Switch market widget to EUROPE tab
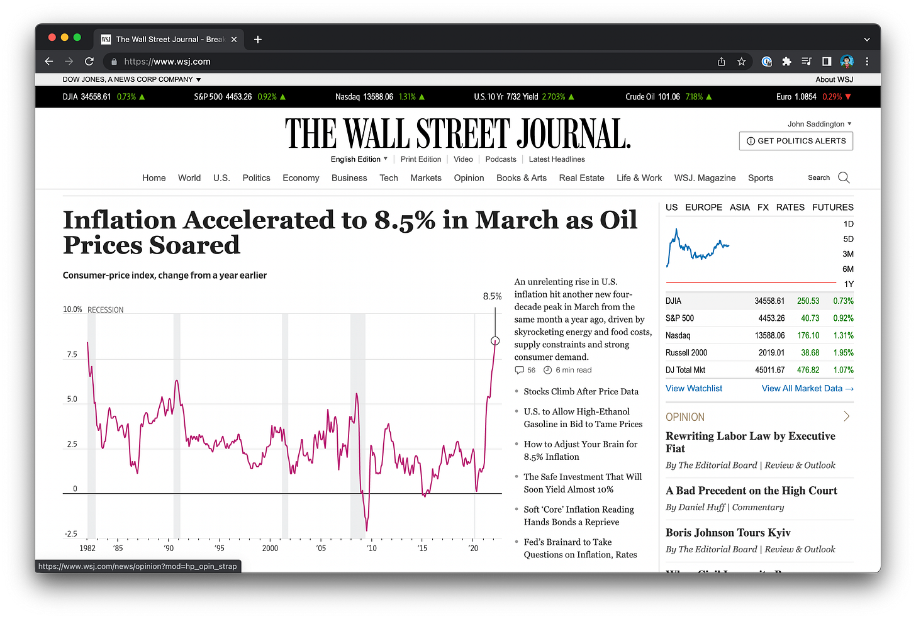The height and width of the screenshot is (619, 916). [704, 207]
